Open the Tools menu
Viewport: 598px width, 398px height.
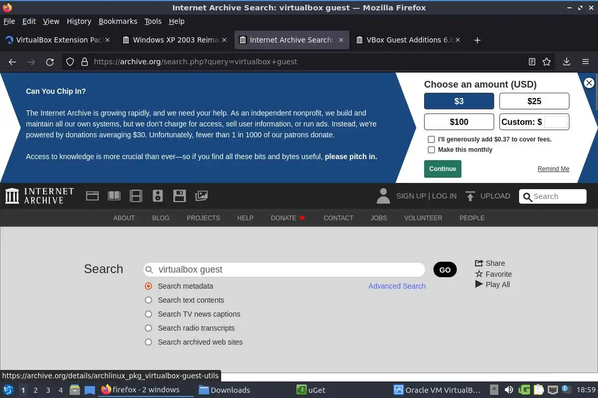[x=153, y=21]
